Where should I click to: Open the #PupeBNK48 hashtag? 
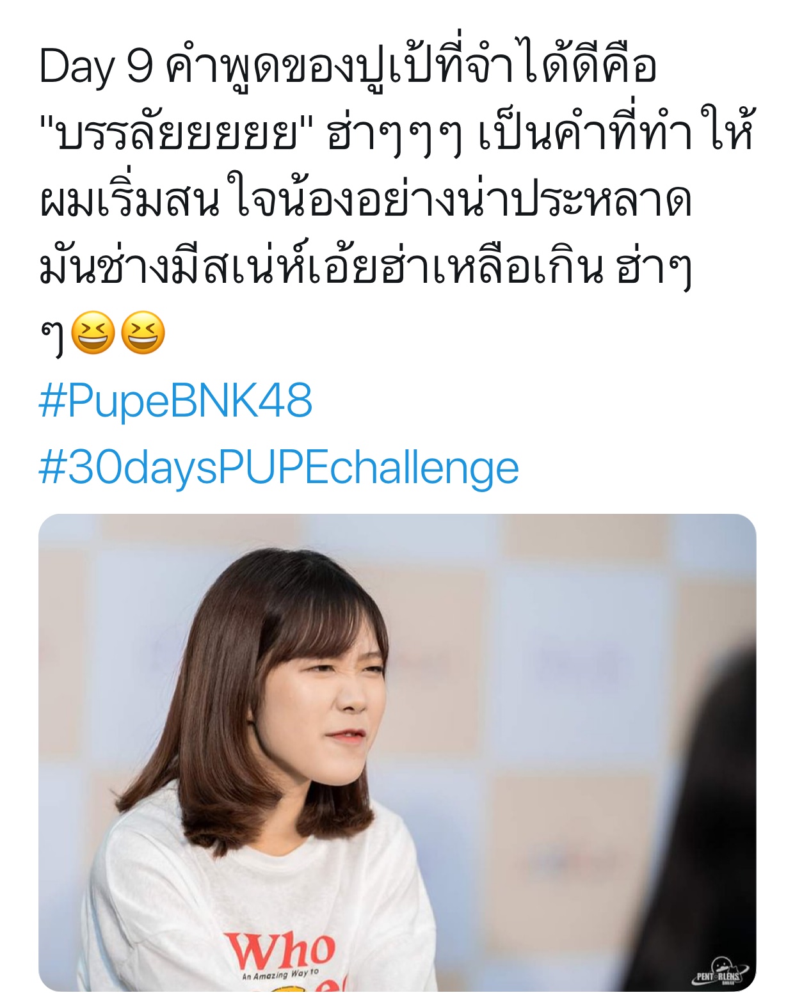point(175,401)
